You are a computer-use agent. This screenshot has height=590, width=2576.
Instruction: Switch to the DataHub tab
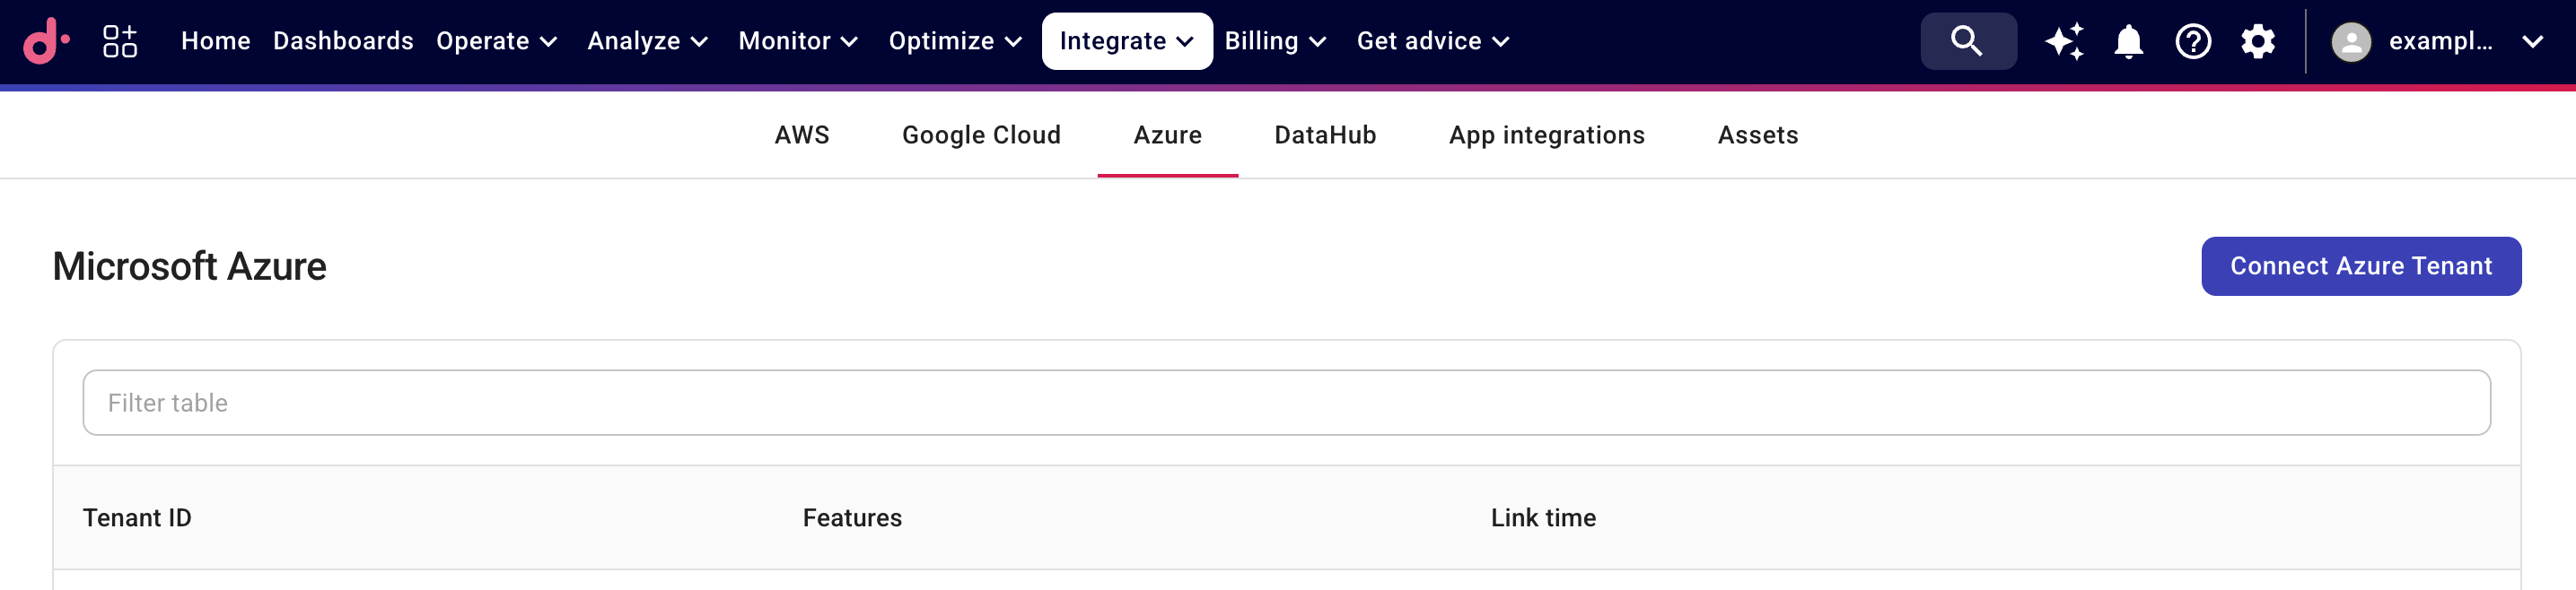(1325, 134)
